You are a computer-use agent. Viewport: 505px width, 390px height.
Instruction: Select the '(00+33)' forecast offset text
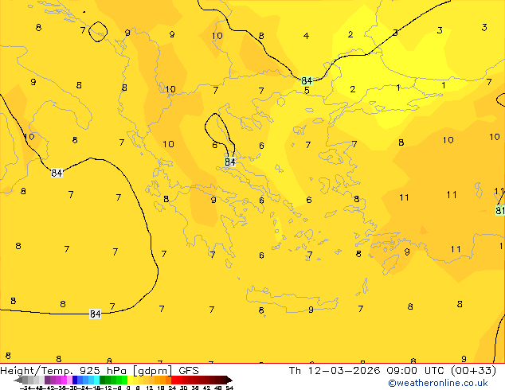coord(473,370)
